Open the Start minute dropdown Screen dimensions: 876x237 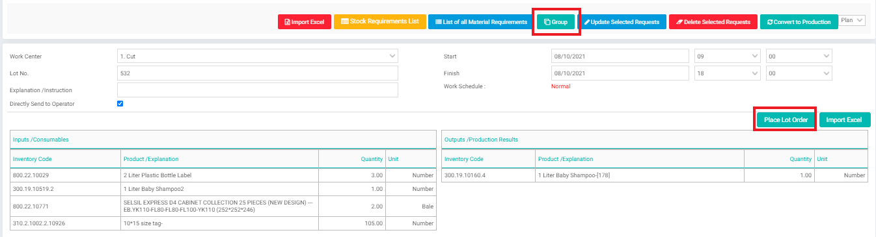(x=799, y=56)
